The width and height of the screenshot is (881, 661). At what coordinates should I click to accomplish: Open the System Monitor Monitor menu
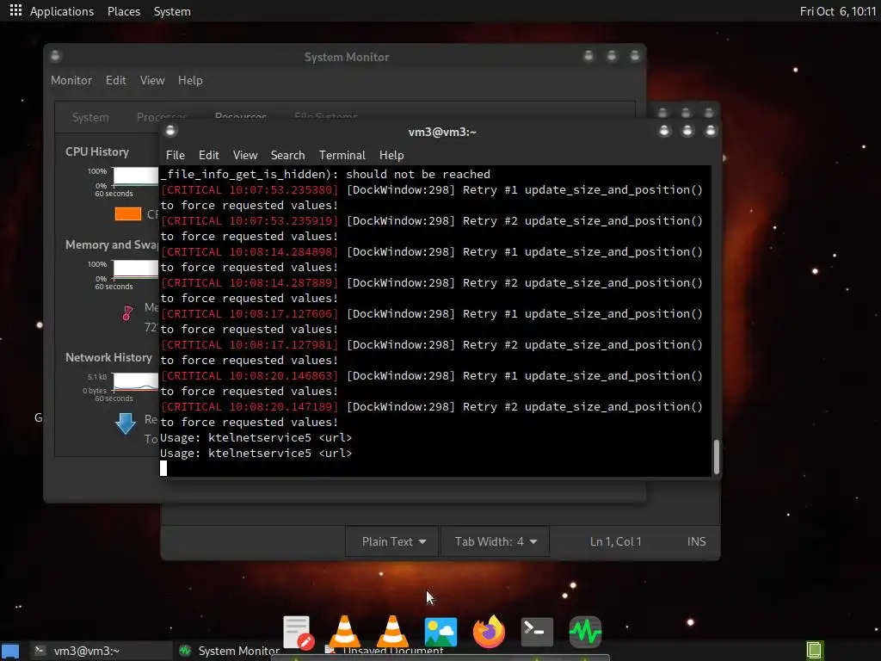coord(71,80)
